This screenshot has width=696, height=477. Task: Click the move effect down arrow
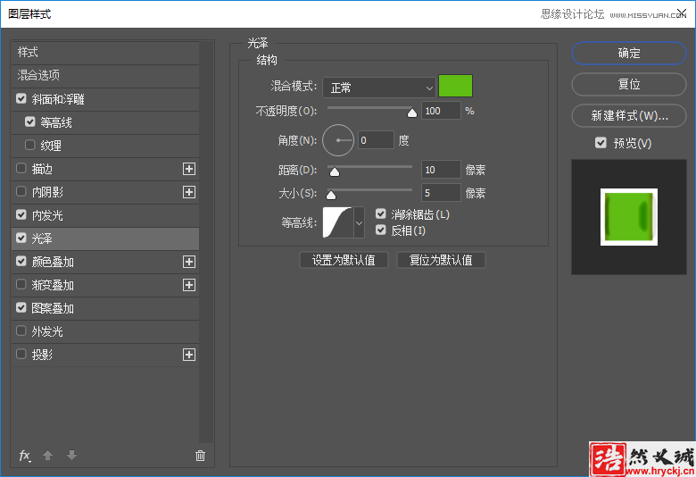[x=72, y=456]
